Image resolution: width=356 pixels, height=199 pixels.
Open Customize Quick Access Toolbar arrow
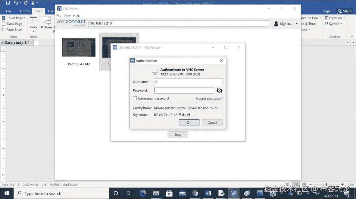pyautogui.click(x=42, y=3)
